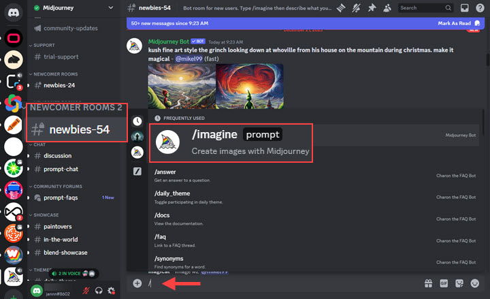Click @mikel99 mention in message

(189, 59)
